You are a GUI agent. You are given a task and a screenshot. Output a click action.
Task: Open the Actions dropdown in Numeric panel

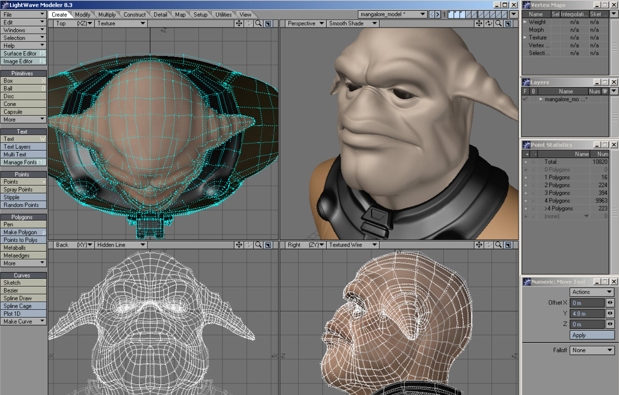coord(592,292)
